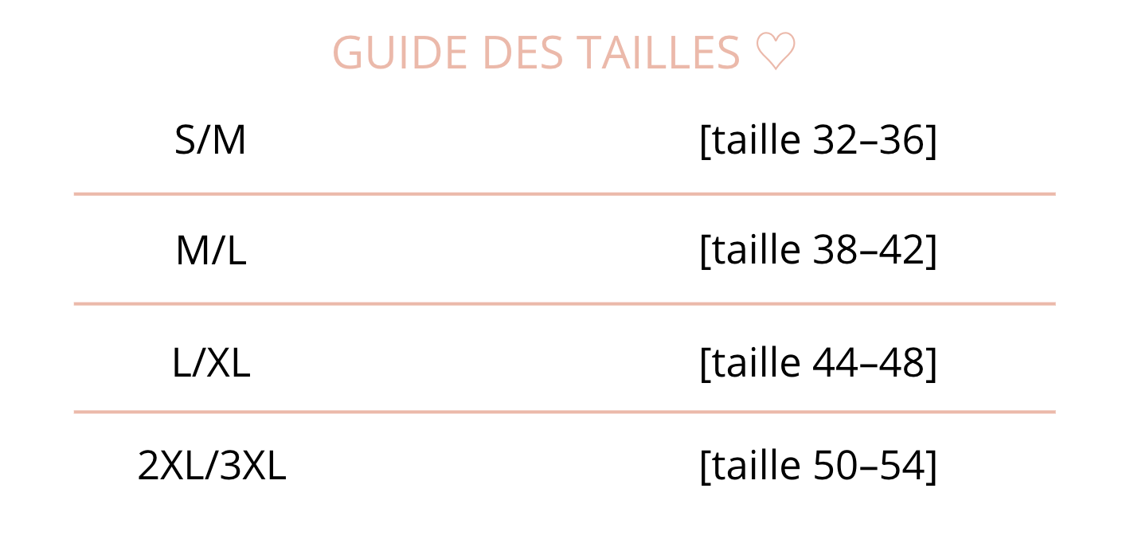Image resolution: width=1134 pixels, height=543 pixels.
Task: Select the M/L size label
Action: (x=210, y=251)
